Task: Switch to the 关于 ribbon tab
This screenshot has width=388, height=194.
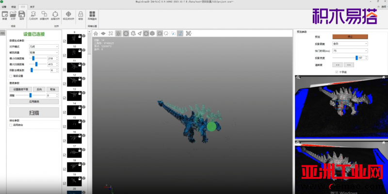Action: pyautogui.click(x=32, y=7)
